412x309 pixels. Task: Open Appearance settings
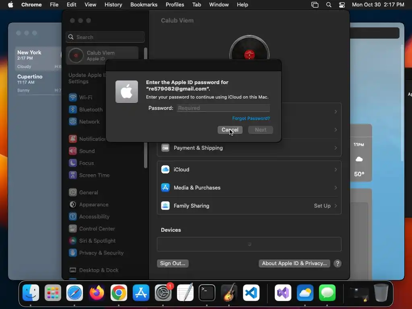coord(89,205)
